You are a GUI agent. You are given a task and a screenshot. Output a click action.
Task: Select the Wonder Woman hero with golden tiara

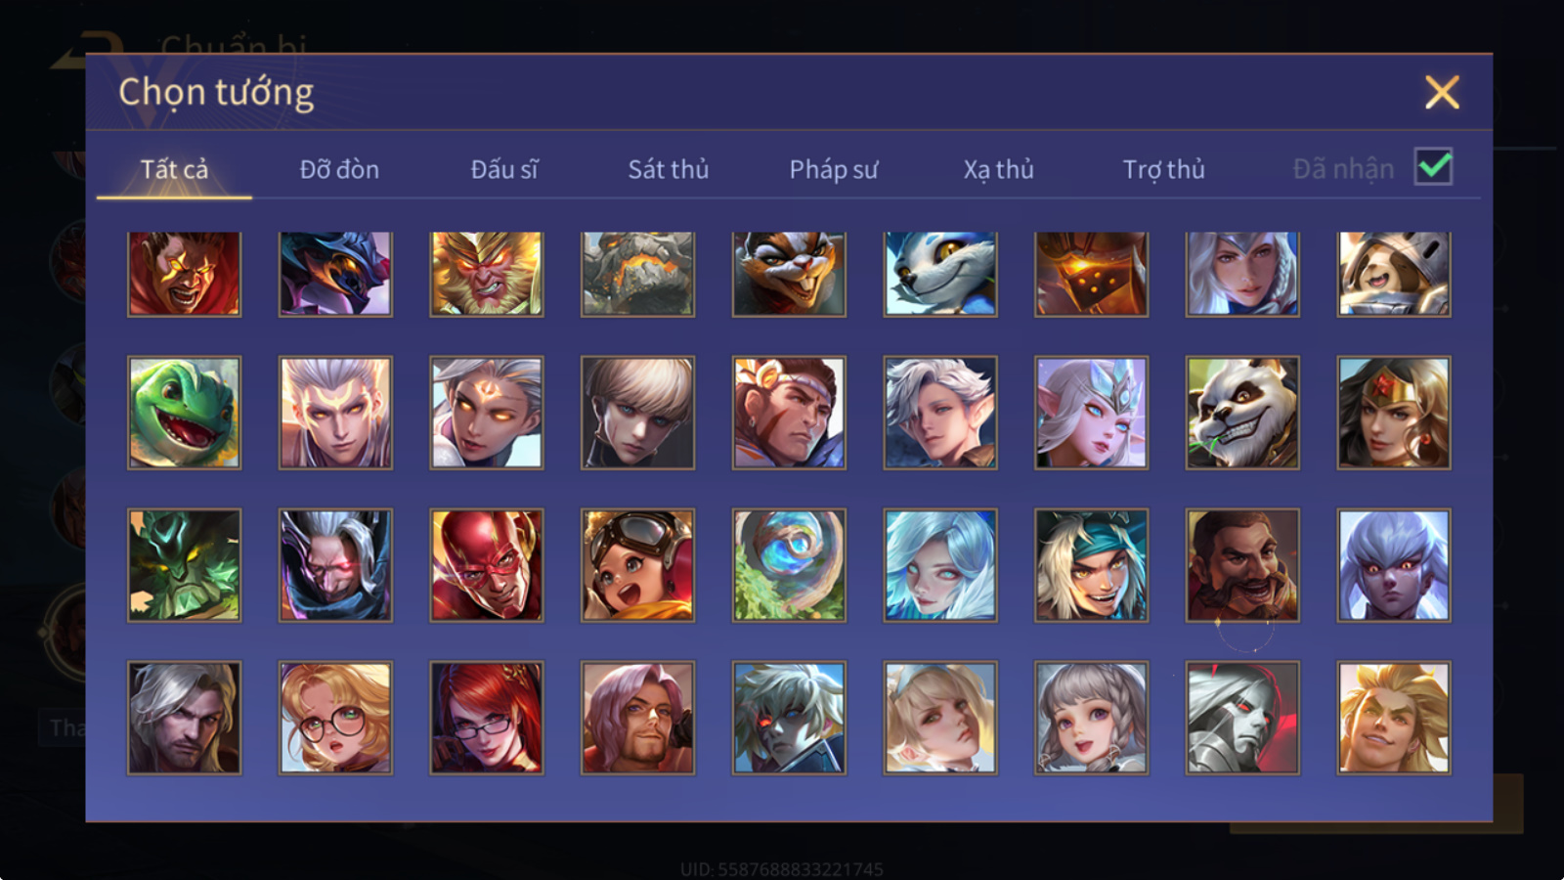pyautogui.click(x=1394, y=413)
